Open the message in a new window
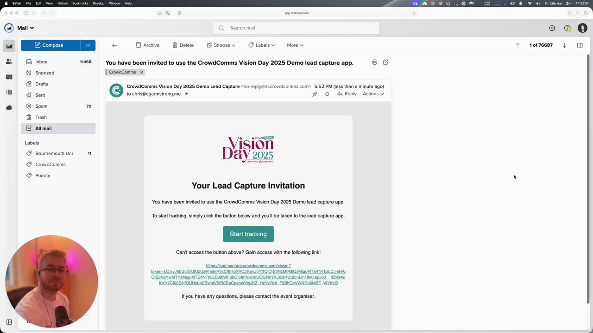Image resolution: width=593 pixels, height=333 pixels. click(x=385, y=62)
